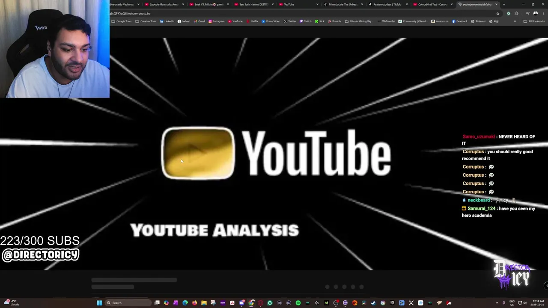Viewport: 548px width, 308px height.
Task: Click the taskbar Search box
Action: coord(128,303)
